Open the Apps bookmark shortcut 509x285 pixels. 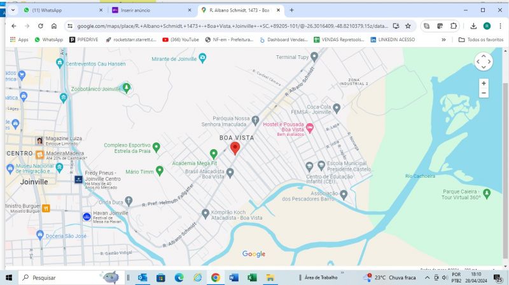tap(19, 39)
